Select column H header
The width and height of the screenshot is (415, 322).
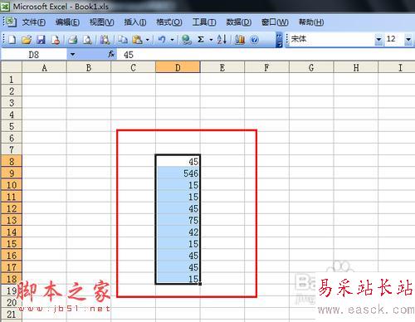pos(356,67)
